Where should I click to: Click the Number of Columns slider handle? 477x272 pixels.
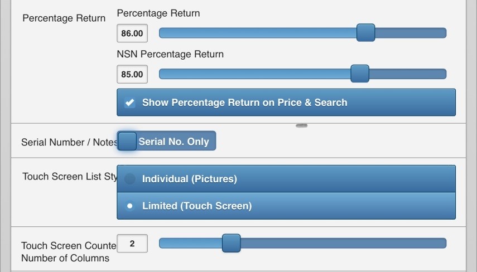tap(231, 243)
